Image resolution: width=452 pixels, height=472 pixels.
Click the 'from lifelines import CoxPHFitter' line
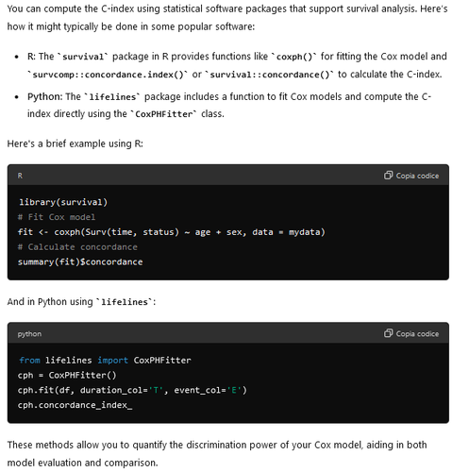click(x=105, y=360)
